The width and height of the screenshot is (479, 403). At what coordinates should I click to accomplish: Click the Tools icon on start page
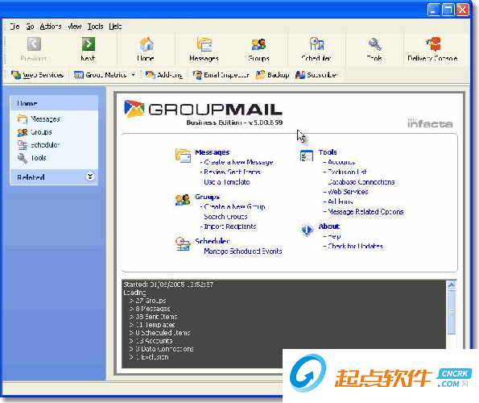307,156
